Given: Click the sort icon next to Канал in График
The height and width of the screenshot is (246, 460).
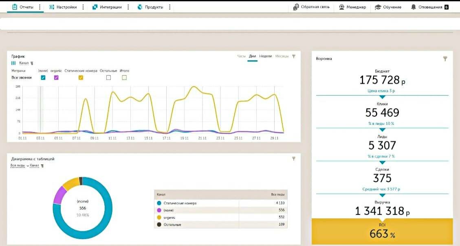Looking at the screenshot, I should pos(32,63).
